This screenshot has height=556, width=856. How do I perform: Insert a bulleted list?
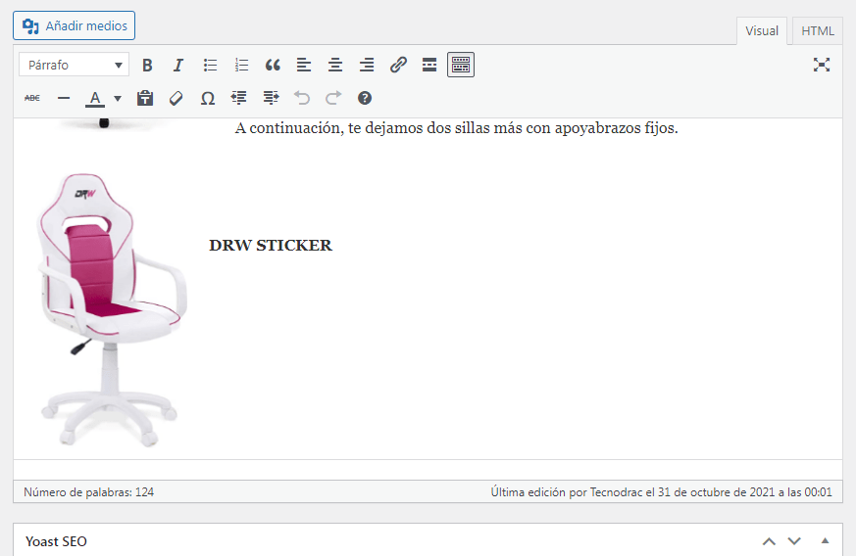click(x=210, y=65)
